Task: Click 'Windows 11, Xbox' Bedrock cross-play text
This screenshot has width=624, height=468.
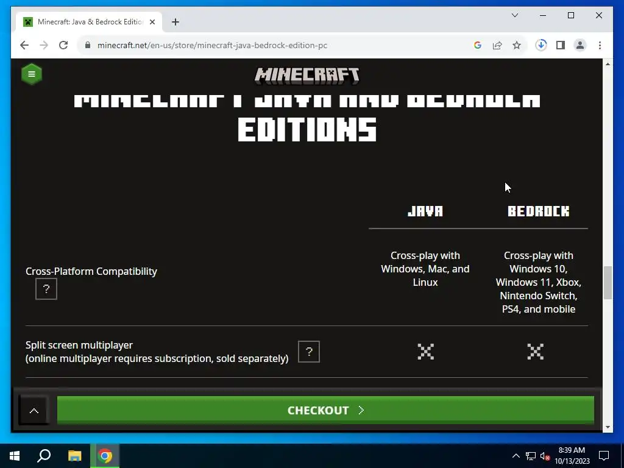Action: tap(539, 282)
